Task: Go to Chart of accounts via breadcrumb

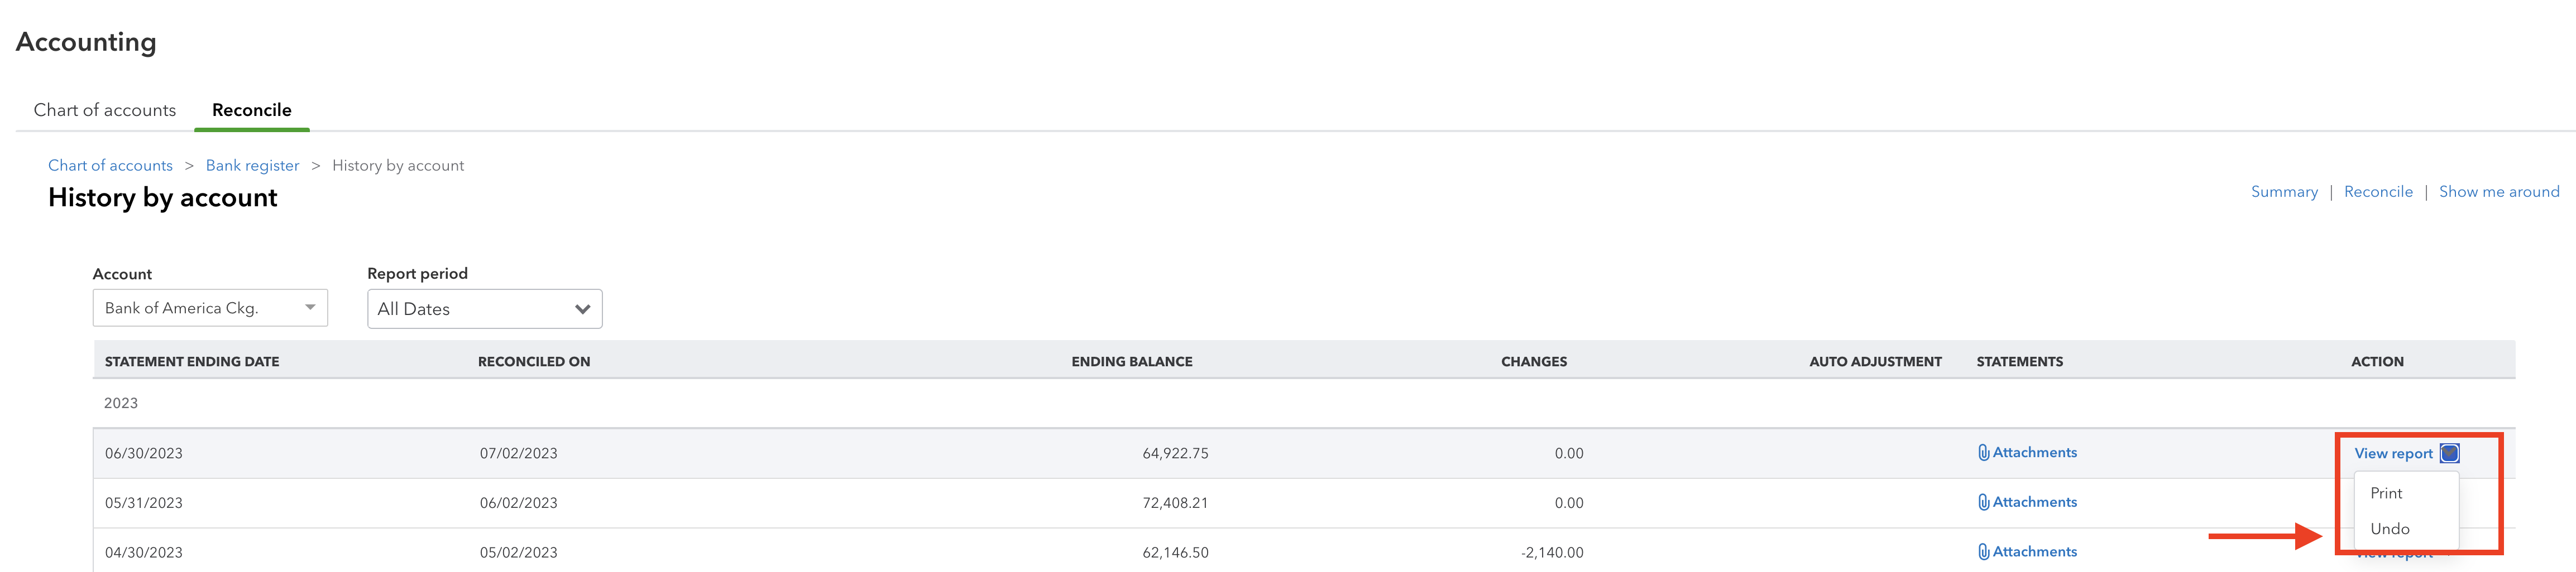Action: tap(110, 166)
